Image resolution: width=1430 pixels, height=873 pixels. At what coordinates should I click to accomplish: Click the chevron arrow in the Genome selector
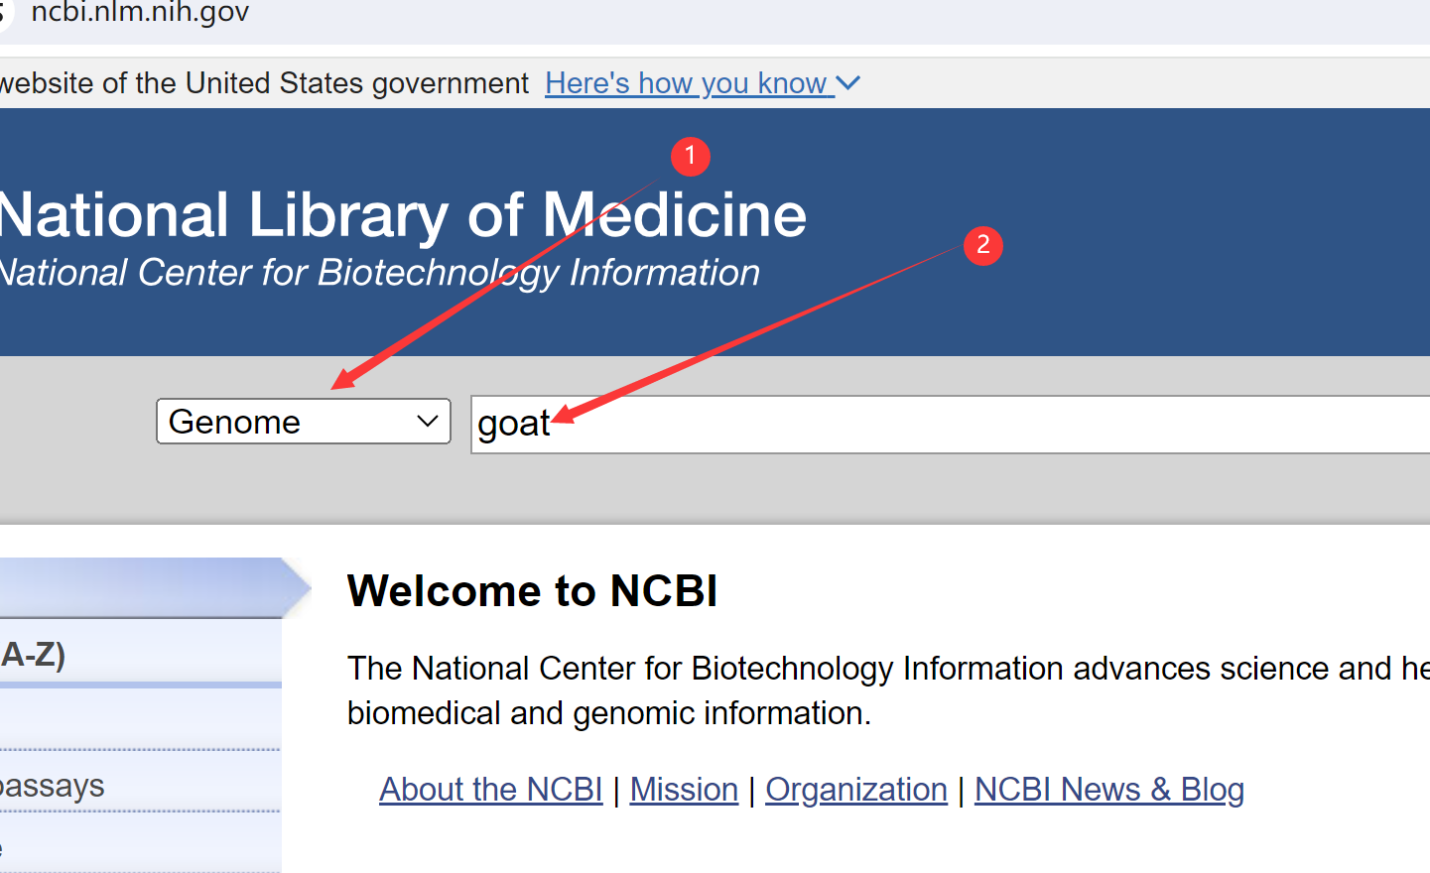(428, 422)
